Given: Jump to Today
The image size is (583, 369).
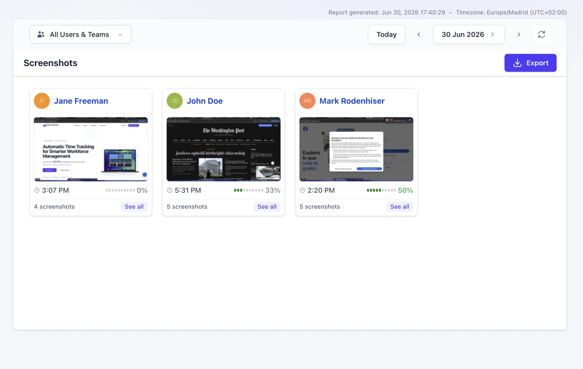Looking at the screenshot, I should click(386, 34).
